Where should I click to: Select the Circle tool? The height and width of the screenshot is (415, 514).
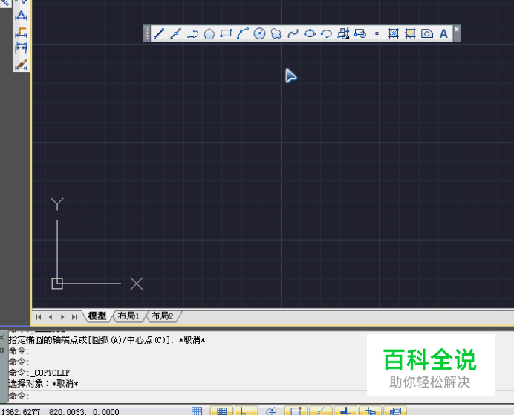click(259, 33)
